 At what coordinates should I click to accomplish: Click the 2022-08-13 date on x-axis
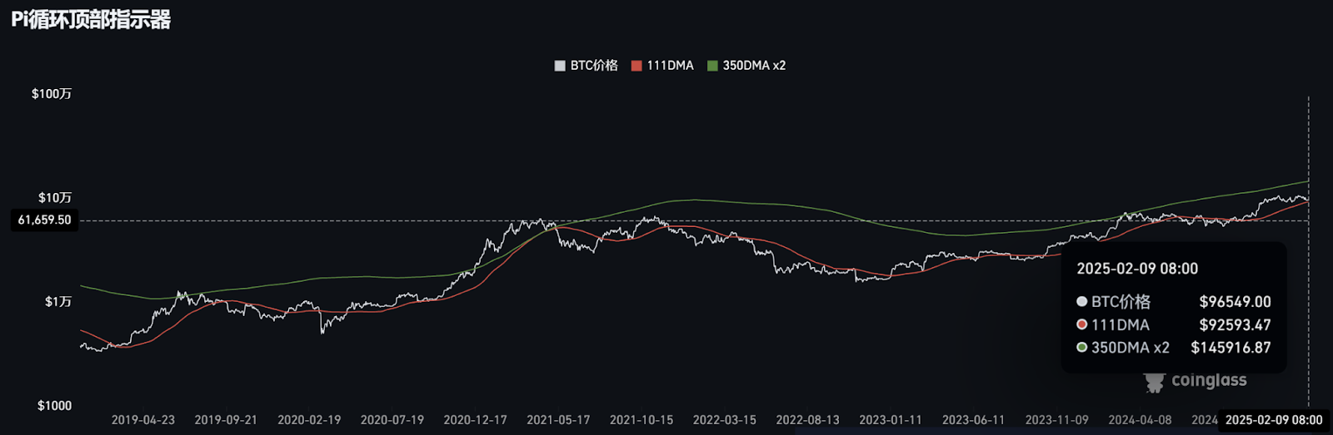pyautogui.click(x=807, y=420)
